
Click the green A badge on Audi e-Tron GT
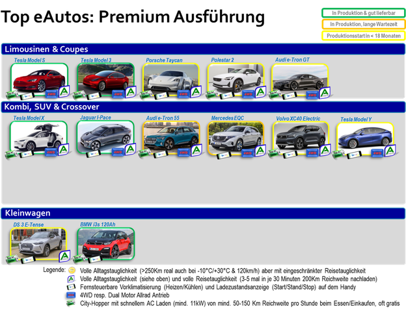(325, 93)
